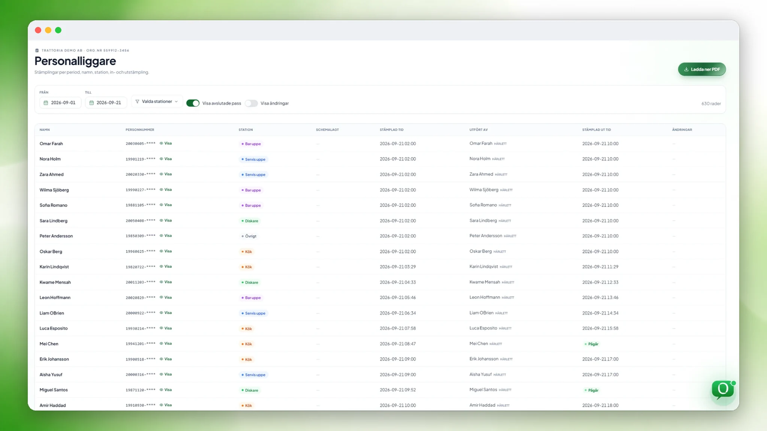Click the building icon beside Trattoria Demo AB
767x431 pixels.
pos(37,50)
